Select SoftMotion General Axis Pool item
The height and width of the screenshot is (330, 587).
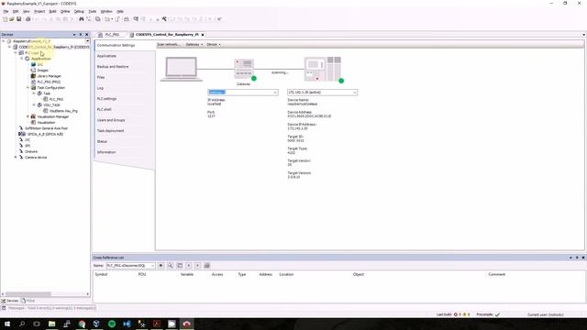tap(46, 128)
